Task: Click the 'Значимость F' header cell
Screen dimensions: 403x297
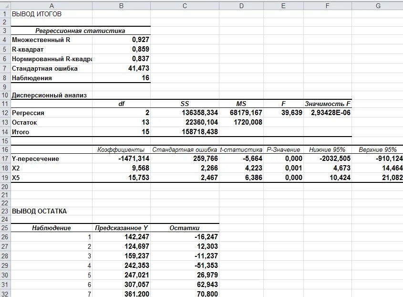Action: coord(328,104)
